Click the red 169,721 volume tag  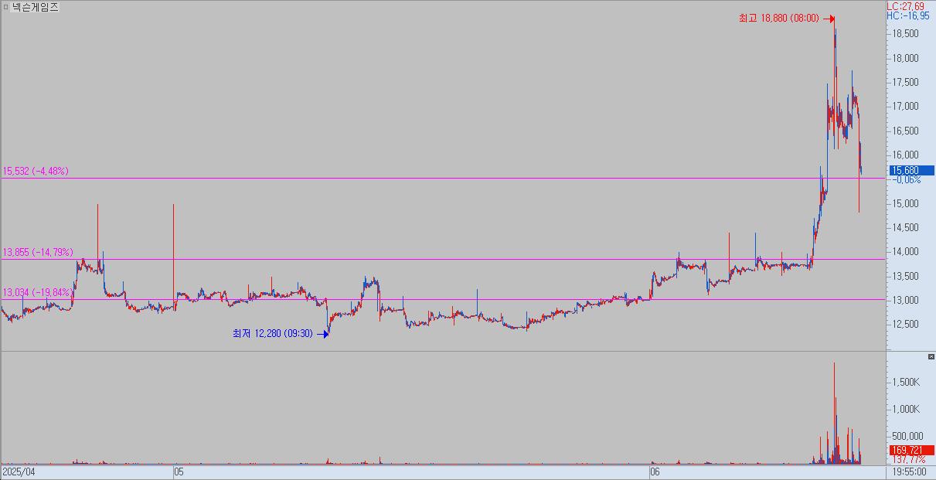[x=910, y=450]
